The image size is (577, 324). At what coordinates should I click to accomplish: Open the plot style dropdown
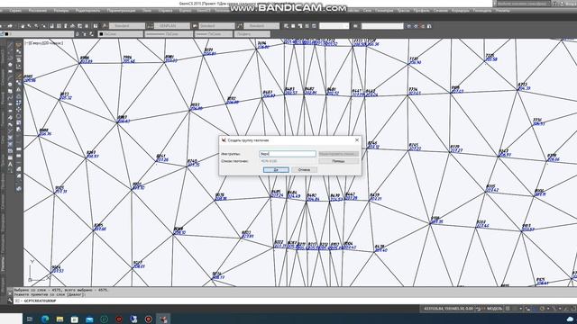(x=252, y=34)
